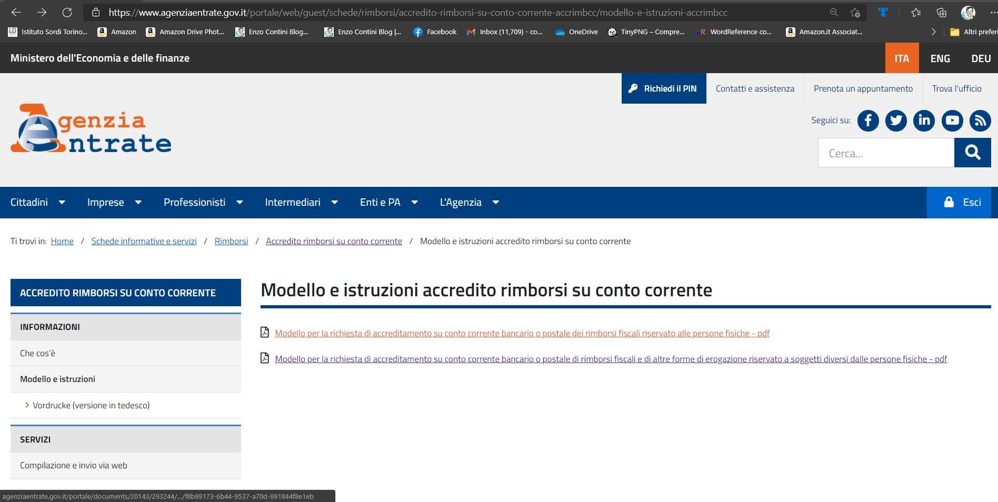The height and width of the screenshot is (502, 998).
Task: Select Che cos'è in the sidebar
Action: [37, 353]
